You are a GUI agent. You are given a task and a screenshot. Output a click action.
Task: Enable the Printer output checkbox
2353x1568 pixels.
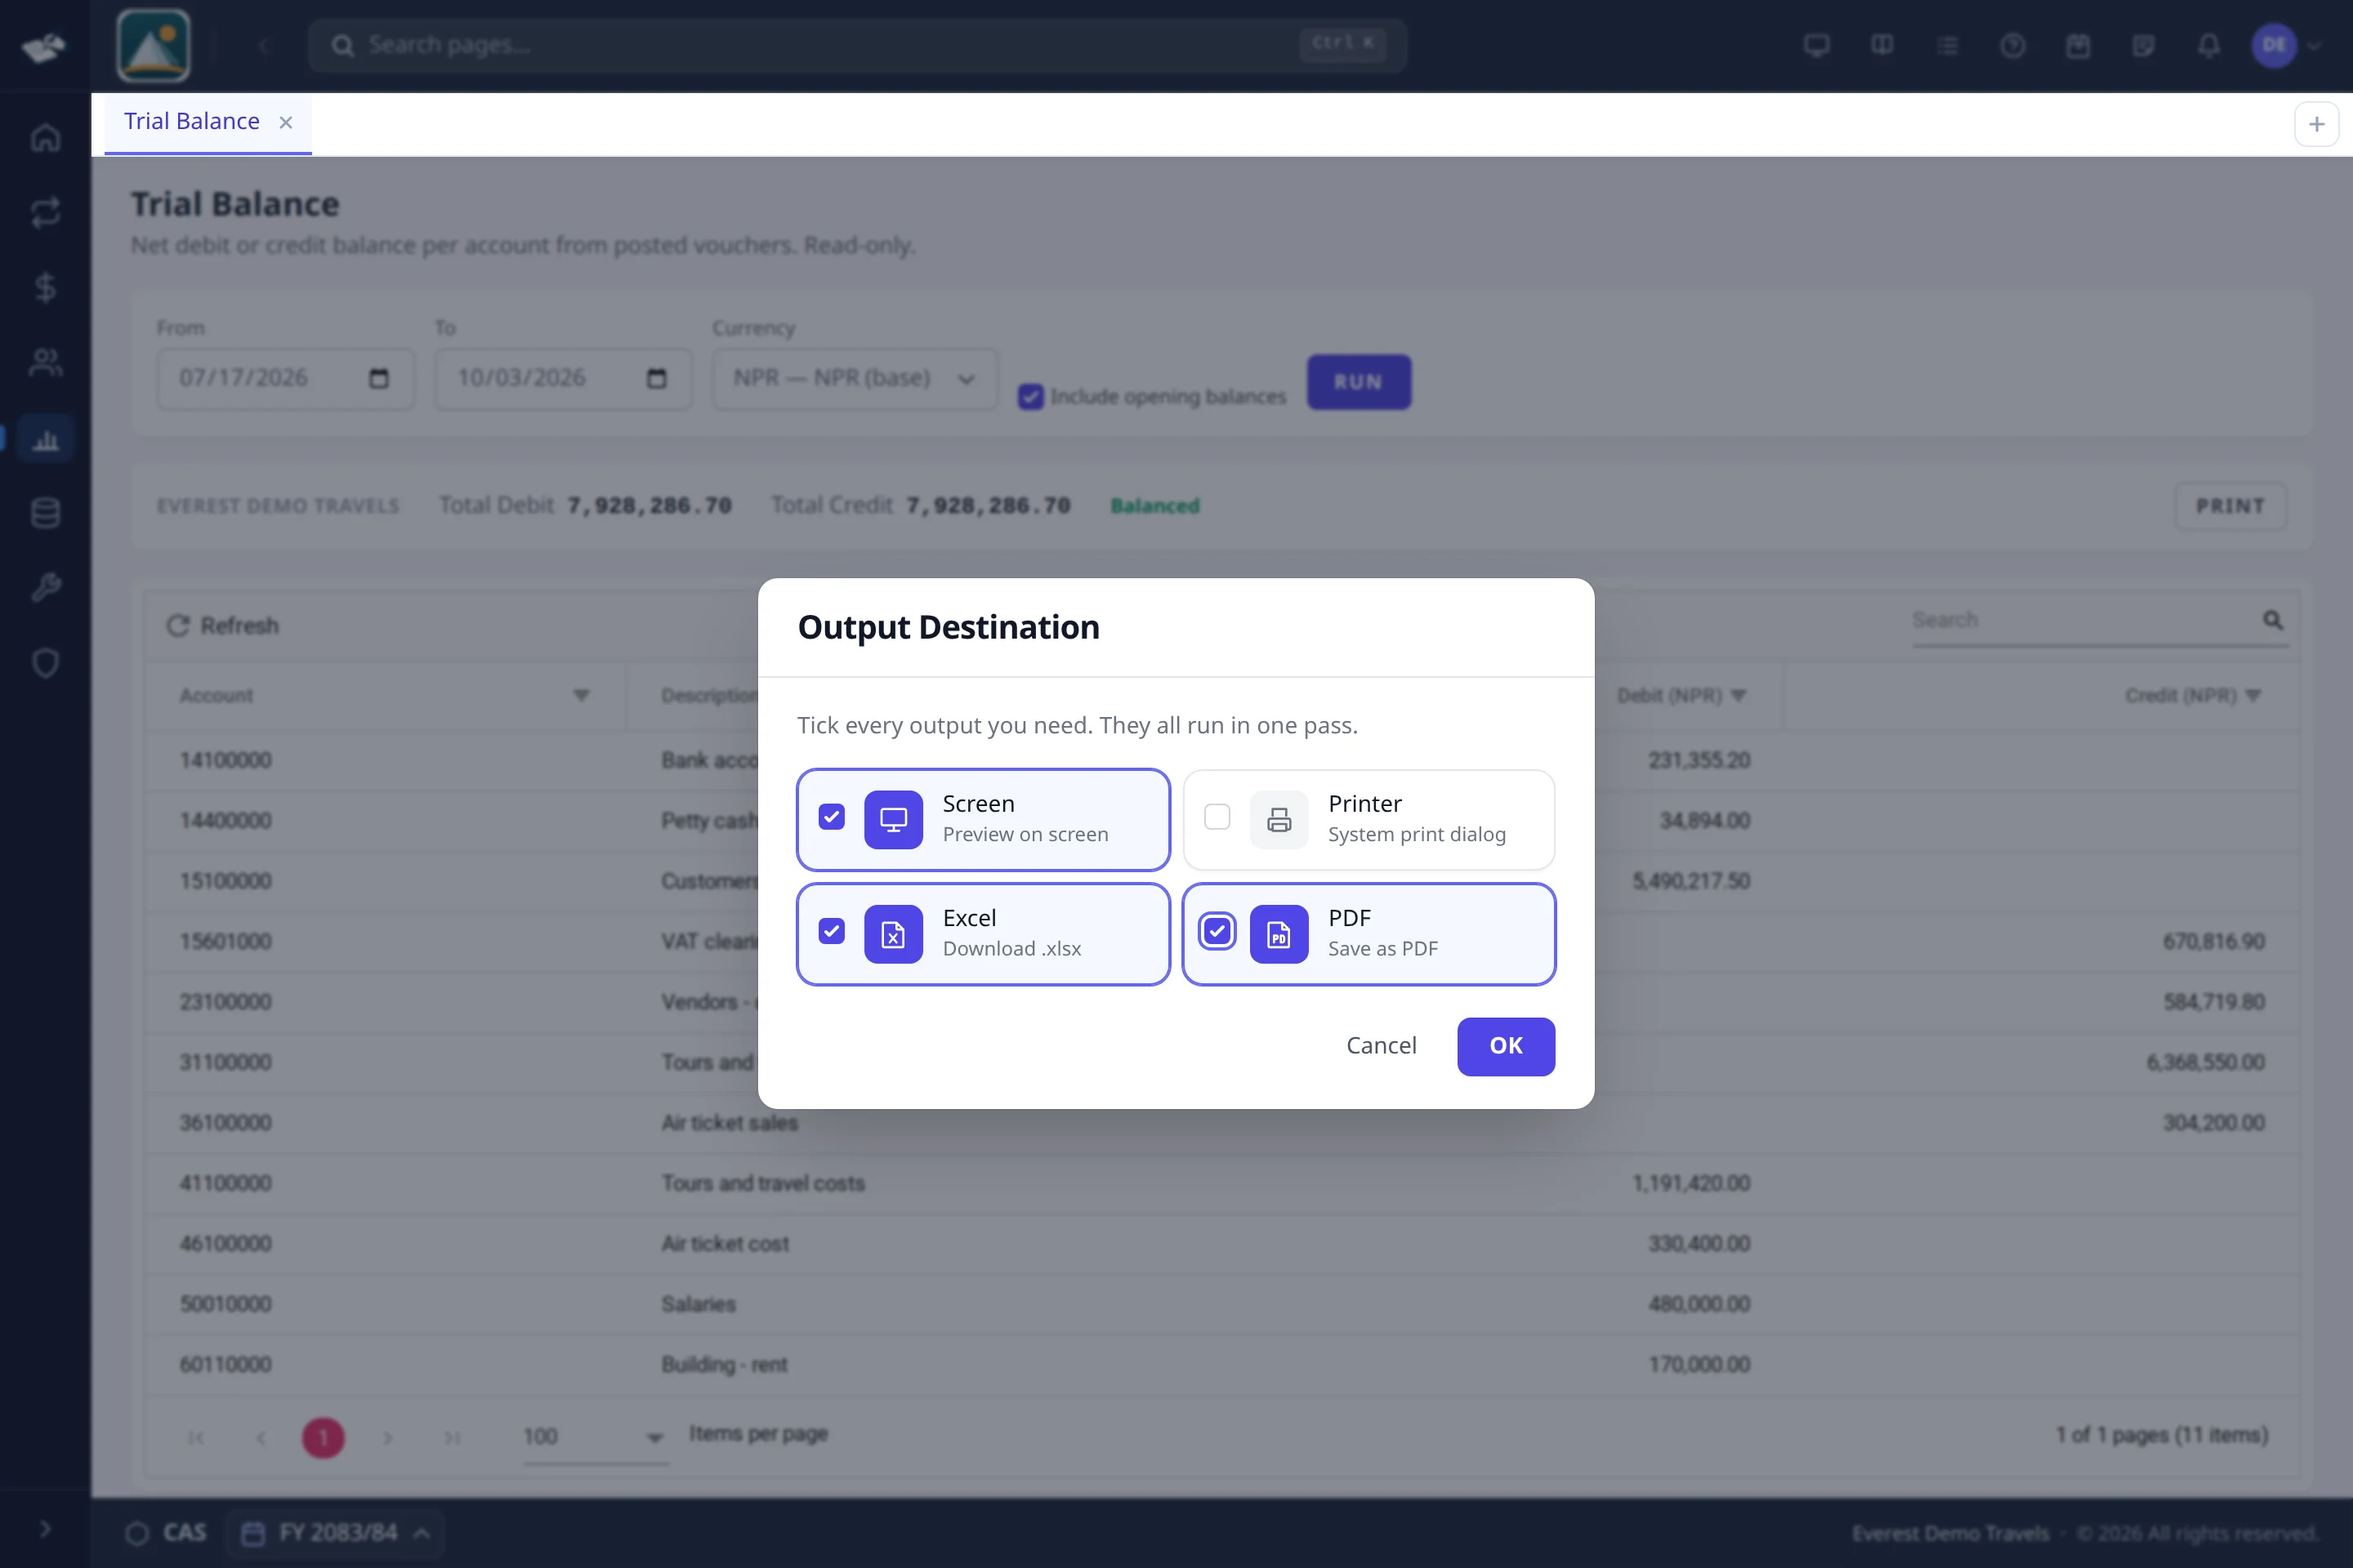1217,817
